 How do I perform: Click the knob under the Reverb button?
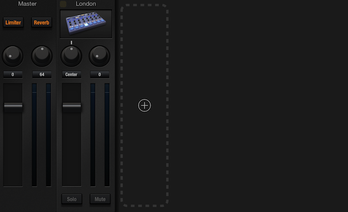42,56
